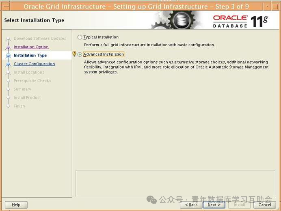Open the Cluster Configuration step link
Viewport: 281px width, 211px height.
tap(34, 64)
